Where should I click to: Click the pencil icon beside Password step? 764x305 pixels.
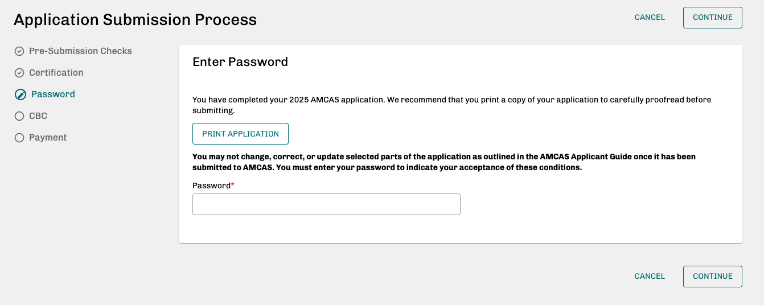coord(20,94)
